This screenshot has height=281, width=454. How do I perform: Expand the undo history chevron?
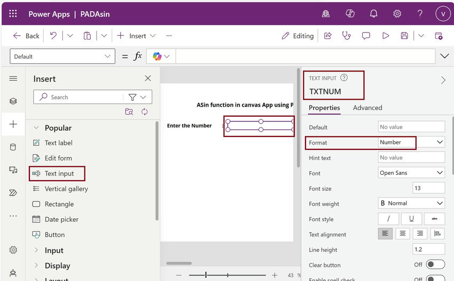[70, 36]
